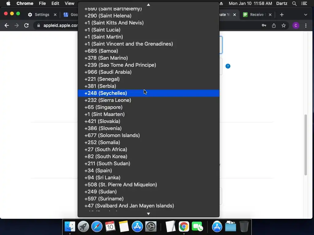Pick +27 (South Africa) from list

(x=148, y=149)
